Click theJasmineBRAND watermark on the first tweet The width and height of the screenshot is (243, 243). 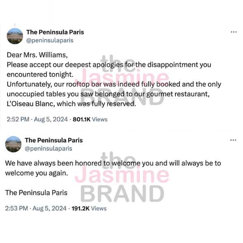[122, 81]
